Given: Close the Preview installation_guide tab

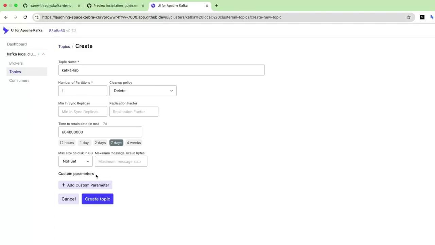Looking at the screenshot, I should (x=143, y=5).
